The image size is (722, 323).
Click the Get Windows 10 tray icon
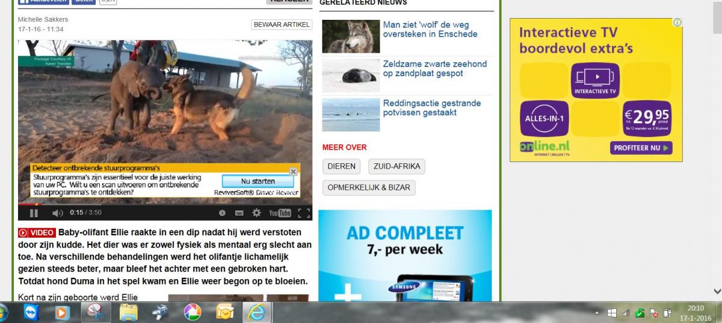(x=612, y=313)
